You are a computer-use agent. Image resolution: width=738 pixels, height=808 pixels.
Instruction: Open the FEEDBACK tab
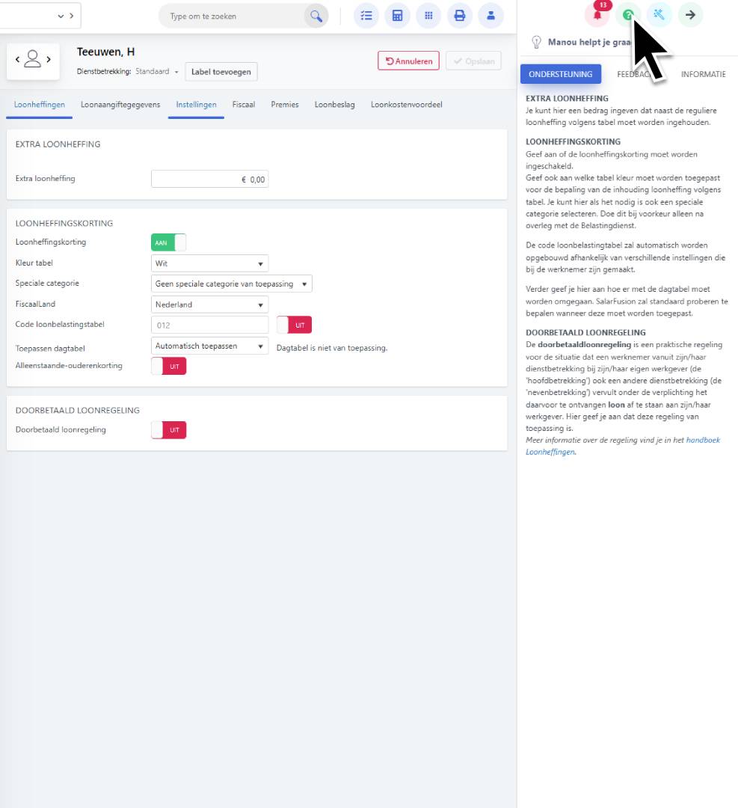coord(635,74)
